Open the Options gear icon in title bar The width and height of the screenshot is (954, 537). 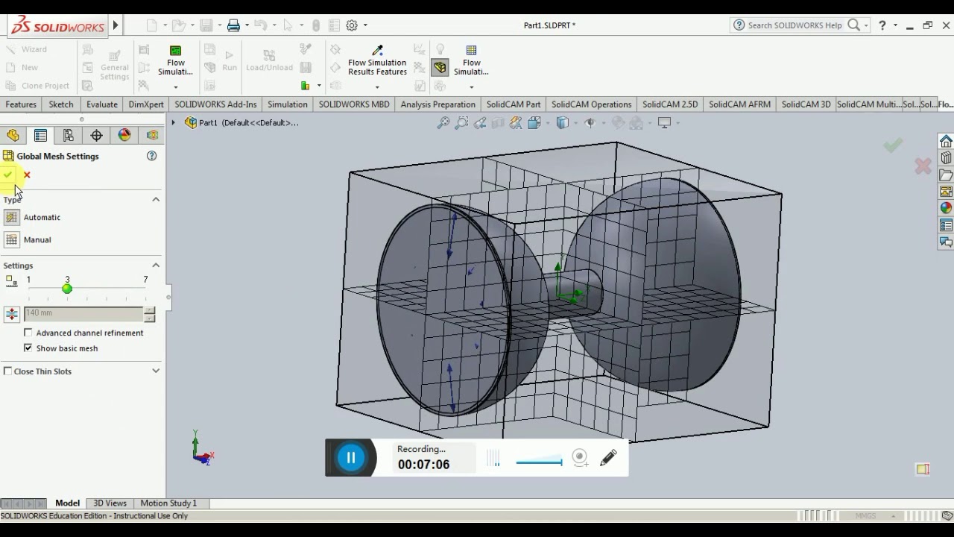(352, 25)
